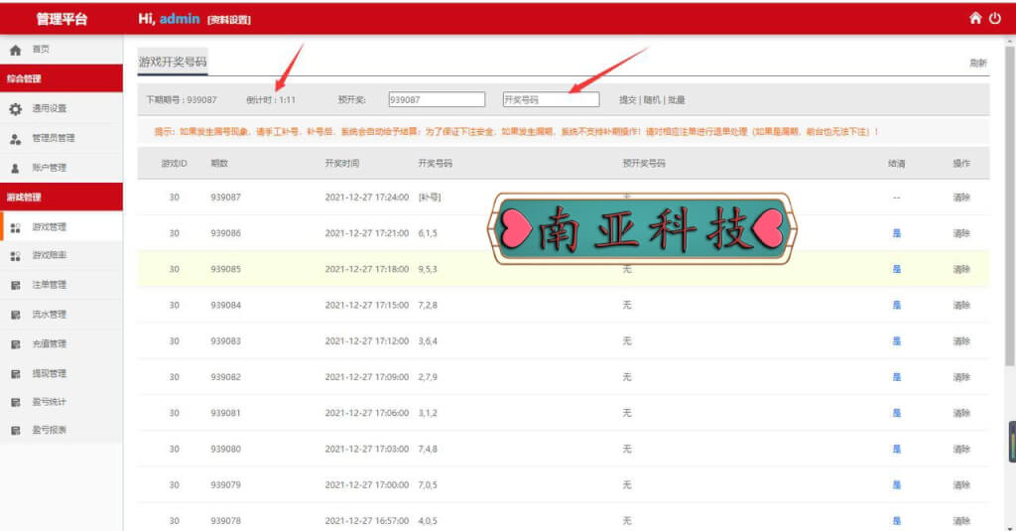The image size is (1016, 531).
Task: Click the list icon beside 充值管理
Action: click(16, 344)
